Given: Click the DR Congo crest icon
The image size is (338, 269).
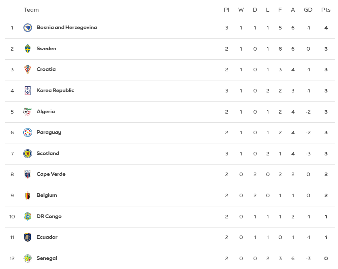Looking at the screenshot, I should (28, 217).
